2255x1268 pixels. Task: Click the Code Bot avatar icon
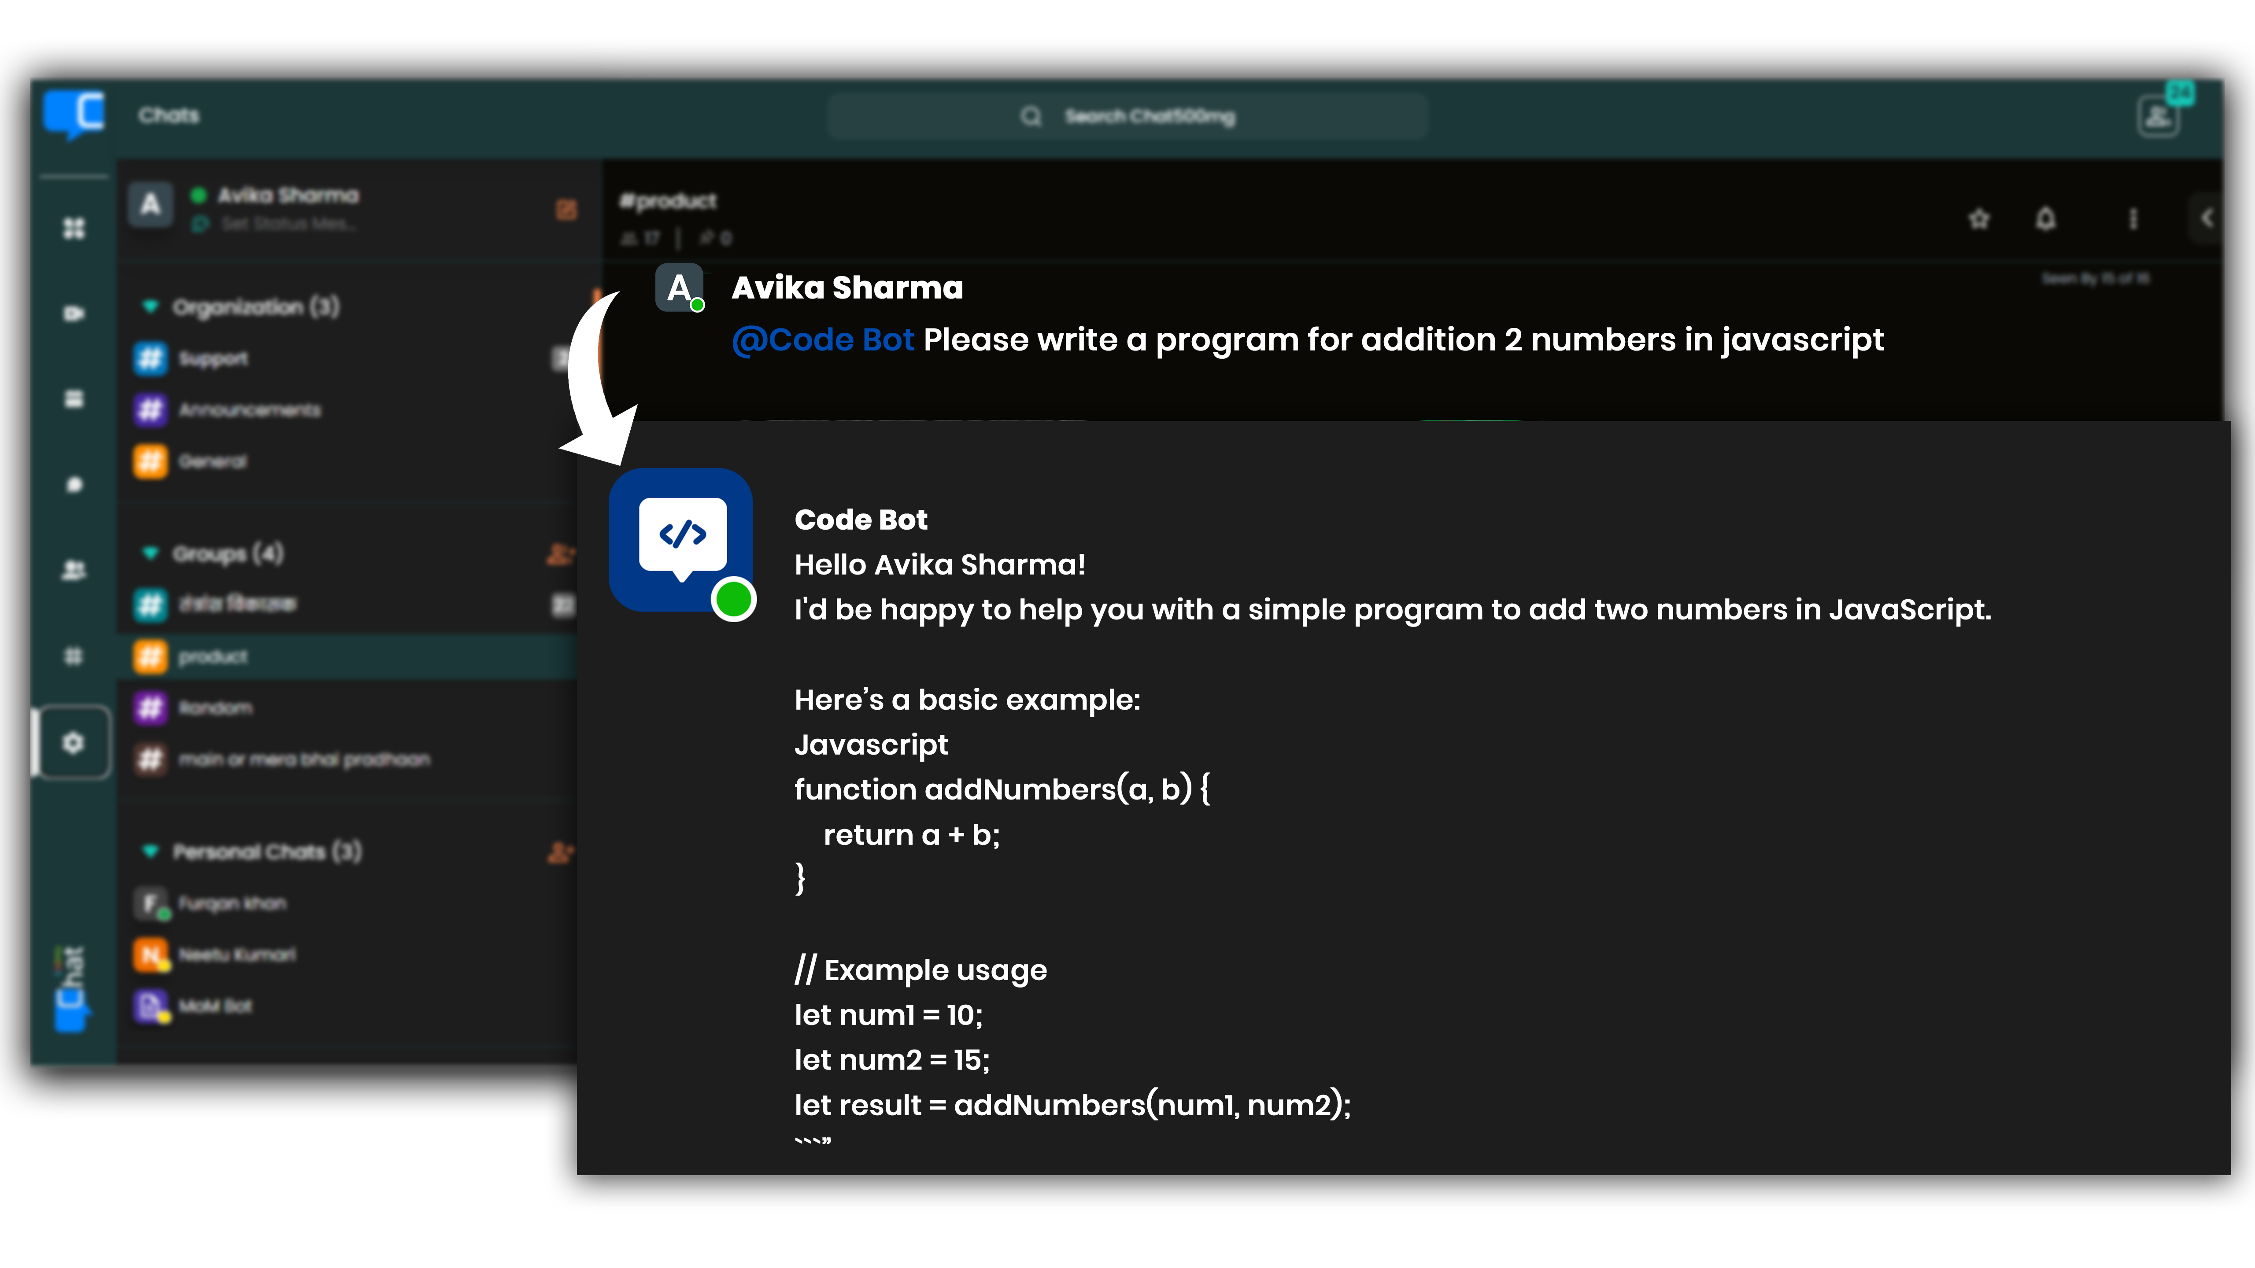681,540
